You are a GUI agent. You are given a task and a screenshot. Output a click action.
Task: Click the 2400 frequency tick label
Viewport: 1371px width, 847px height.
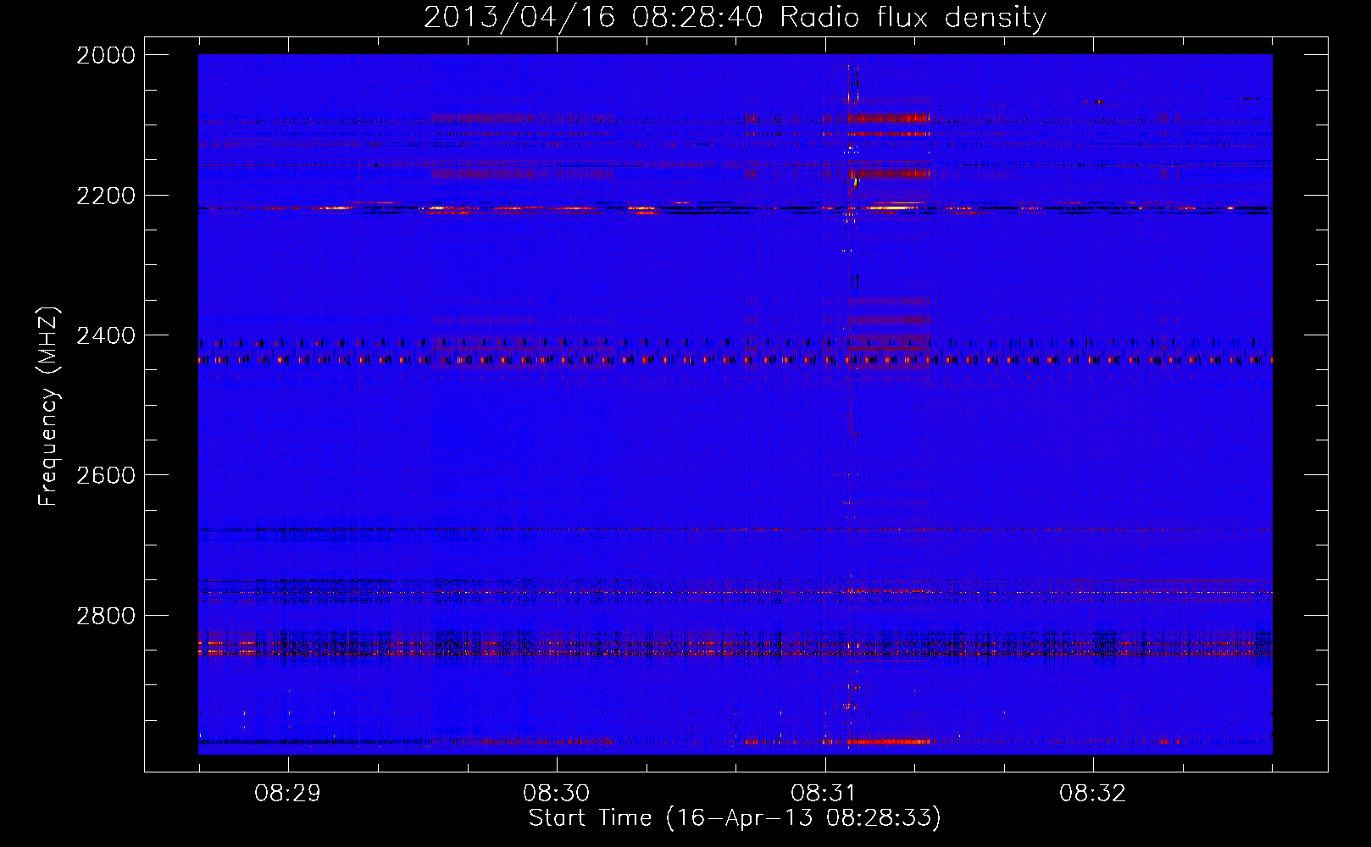(106, 335)
